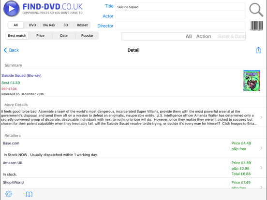This screenshot has height=200, width=267.
Task: Choose the Action genre in picker
Action: coord(204,36)
